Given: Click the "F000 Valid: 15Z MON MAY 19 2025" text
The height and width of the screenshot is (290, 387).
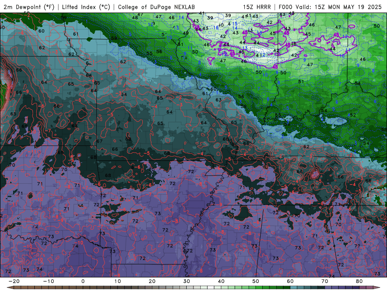Looking at the screenshot, I should 330,7.
